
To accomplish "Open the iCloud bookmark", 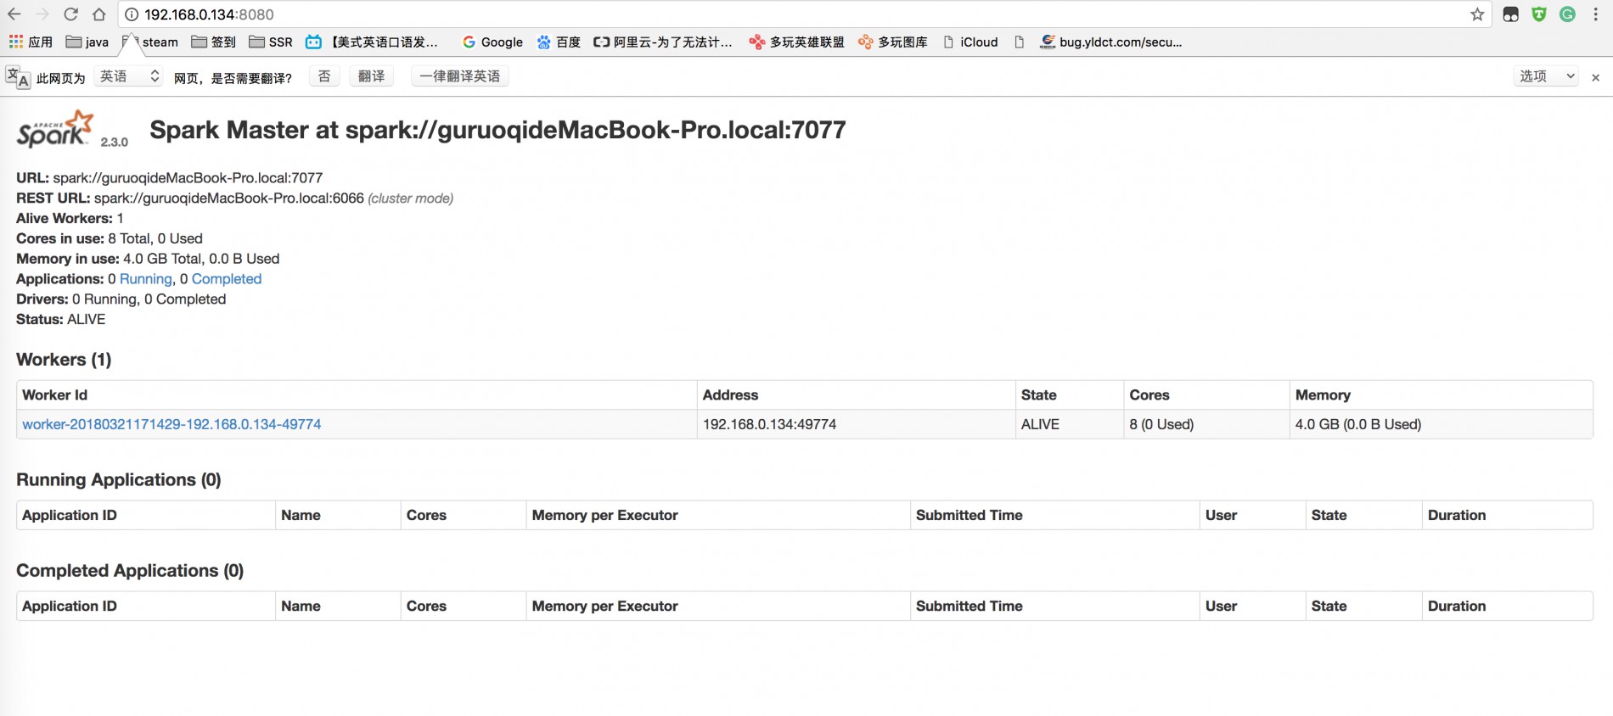I will tap(970, 42).
